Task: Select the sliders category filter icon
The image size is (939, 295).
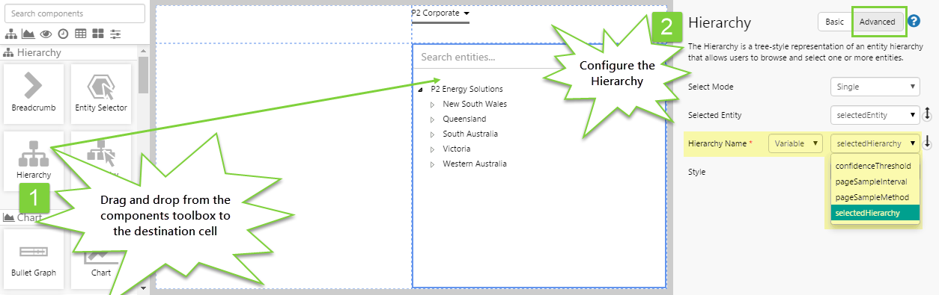Action: (115, 34)
